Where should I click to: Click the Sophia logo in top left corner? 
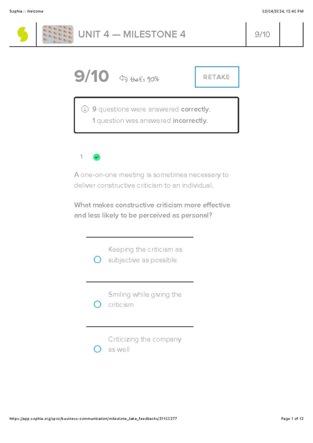pos(23,34)
